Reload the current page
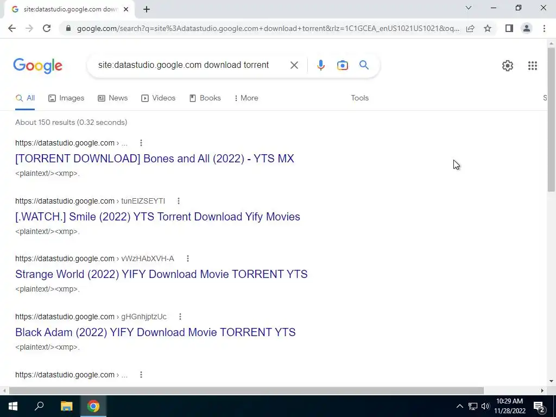This screenshot has height=417, width=556. tap(47, 28)
